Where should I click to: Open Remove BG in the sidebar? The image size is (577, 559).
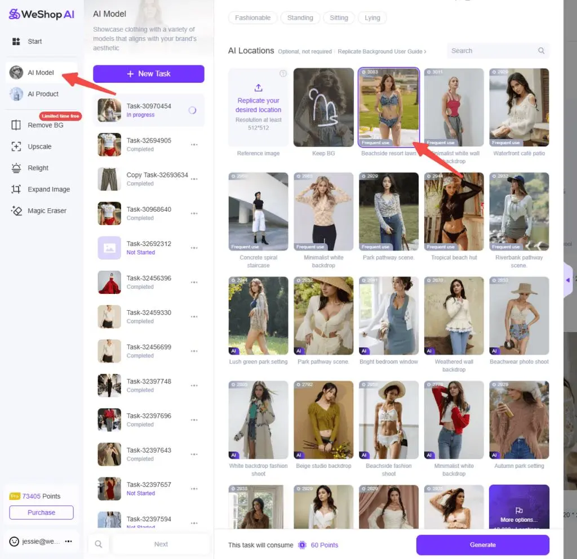click(x=41, y=125)
